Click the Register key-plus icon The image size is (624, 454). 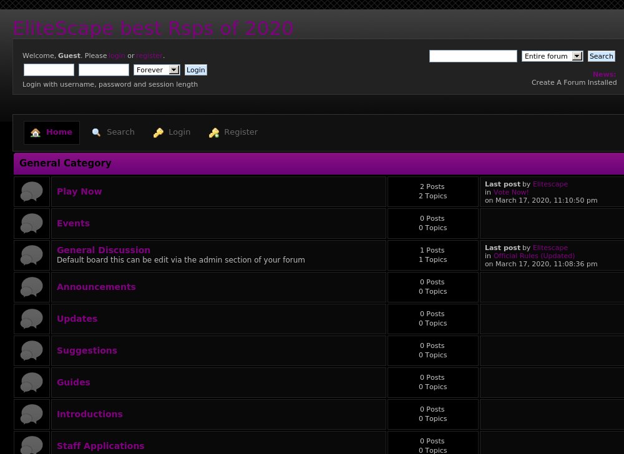point(214,133)
